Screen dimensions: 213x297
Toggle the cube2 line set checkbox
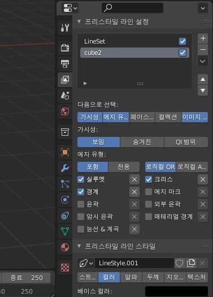pos(182,53)
